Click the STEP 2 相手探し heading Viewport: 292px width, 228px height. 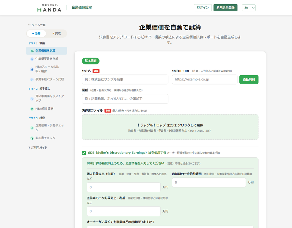pos(39,89)
